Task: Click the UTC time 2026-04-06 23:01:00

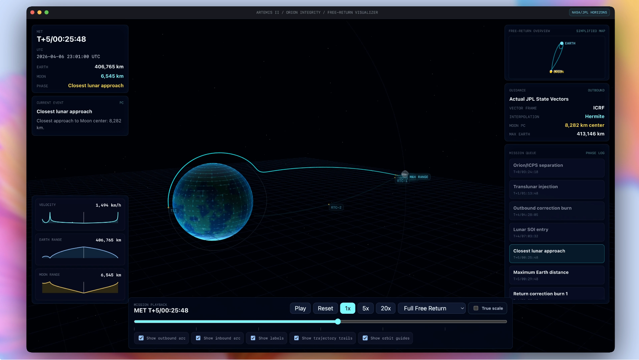Action: coord(68,57)
